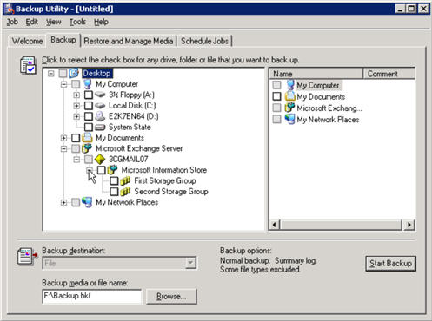Expand the My Network Places node
Image resolution: width=432 pixels, height=321 pixels.
pyautogui.click(x=63, y=202)
